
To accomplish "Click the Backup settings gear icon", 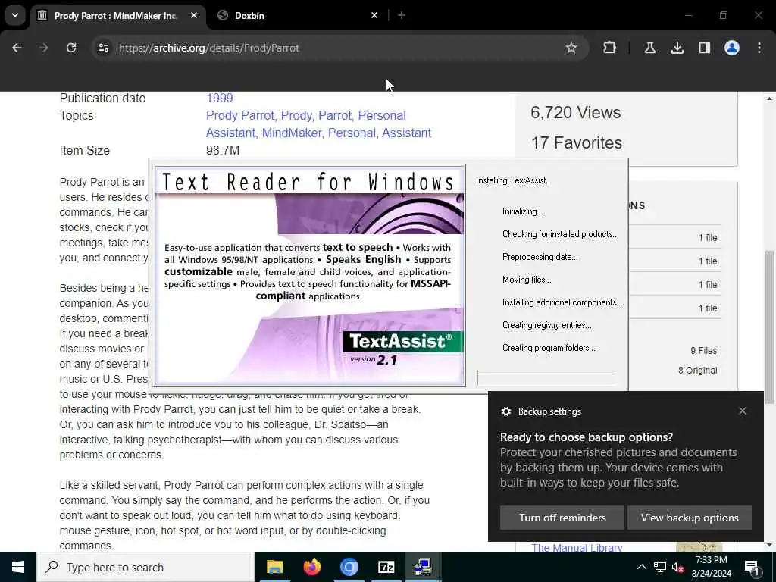I will coord(505,411).
